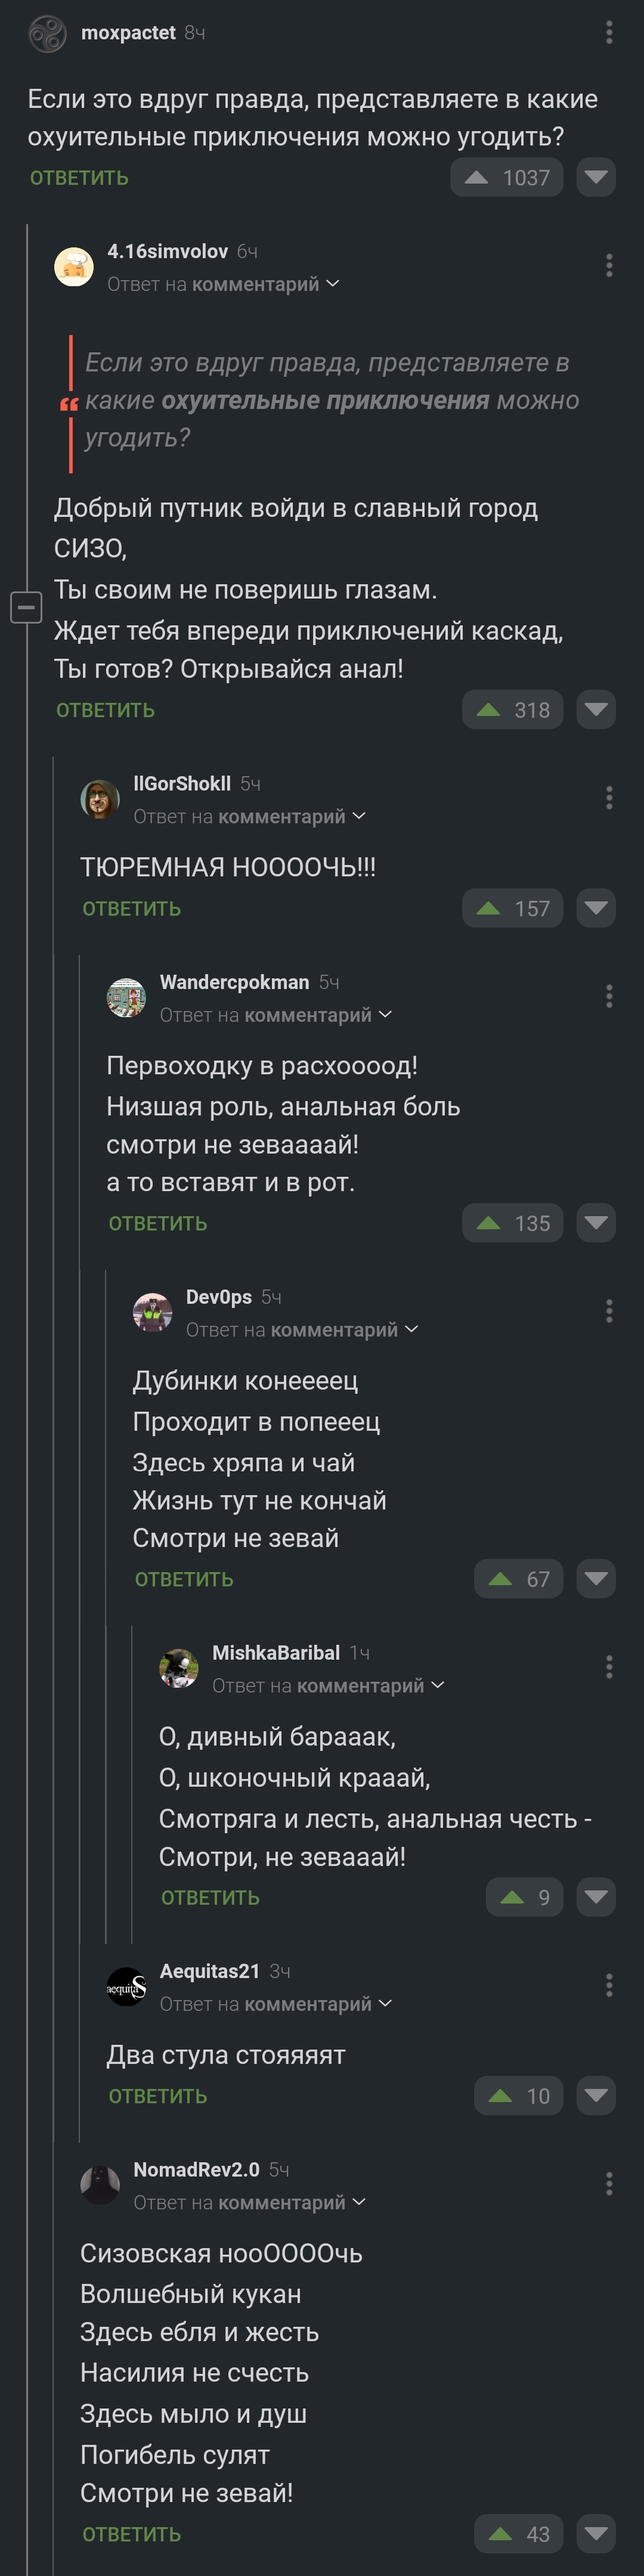Downvote Aequitas21's comment
644x2576 pixels.
596,2095
